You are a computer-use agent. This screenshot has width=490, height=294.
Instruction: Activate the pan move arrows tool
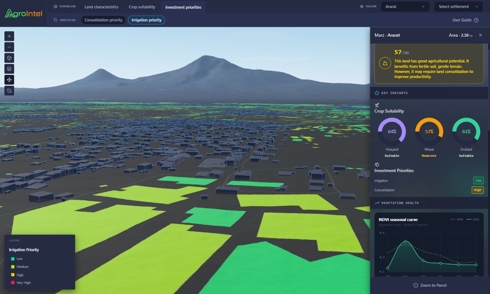point(9,80)
